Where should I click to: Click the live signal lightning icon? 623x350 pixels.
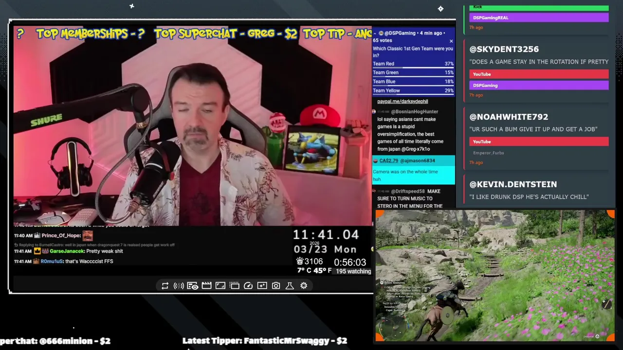point(179,286)
